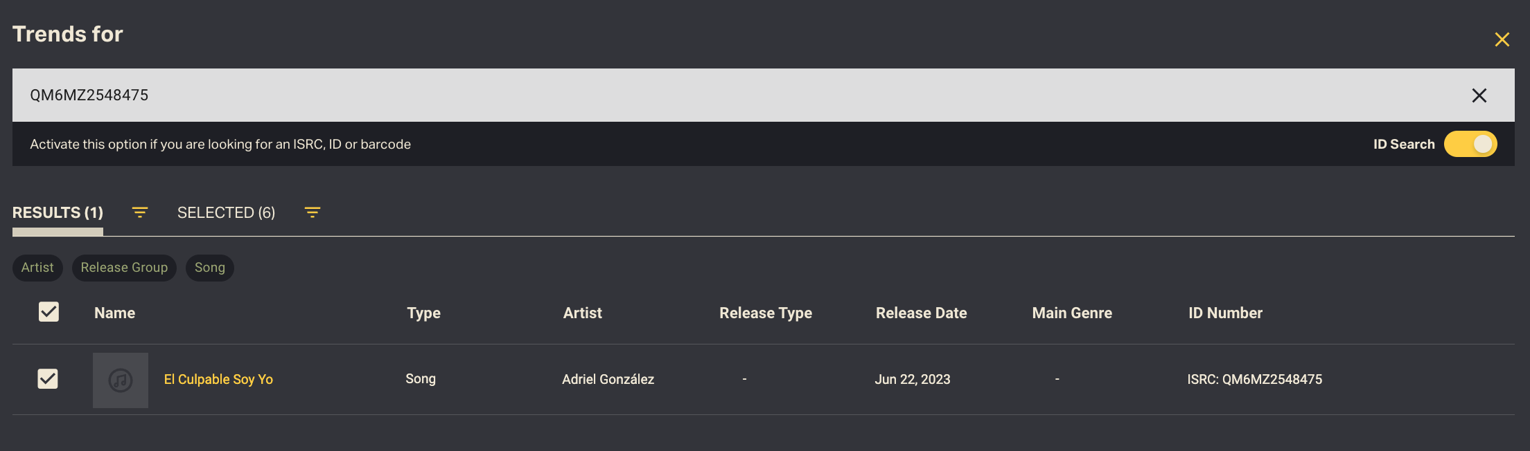
Task: Open the El Culpable Soy Yo link
Action: coord(218,379)
